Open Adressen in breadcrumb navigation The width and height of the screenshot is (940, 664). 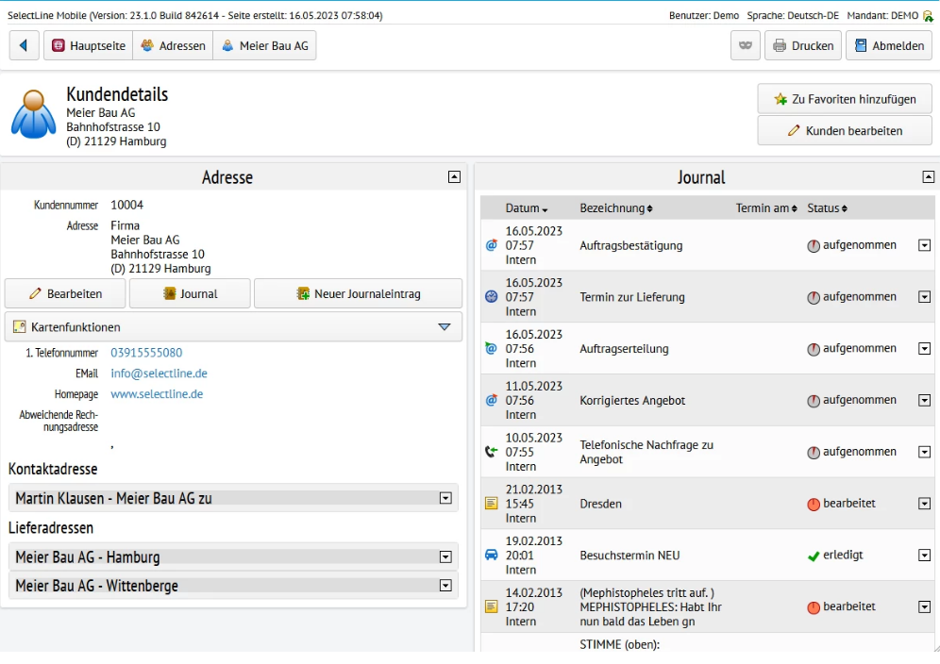(173, 45)
